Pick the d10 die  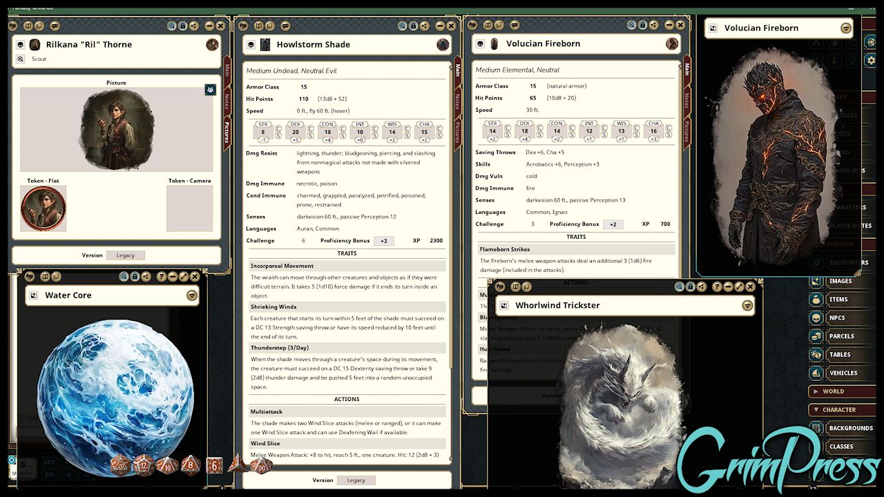click(167, 465)
